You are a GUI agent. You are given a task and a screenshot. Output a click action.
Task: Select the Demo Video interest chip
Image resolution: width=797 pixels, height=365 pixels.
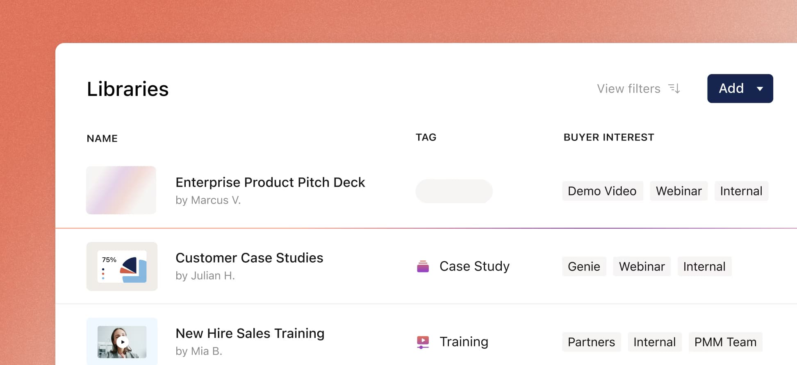tap(602, 191)
